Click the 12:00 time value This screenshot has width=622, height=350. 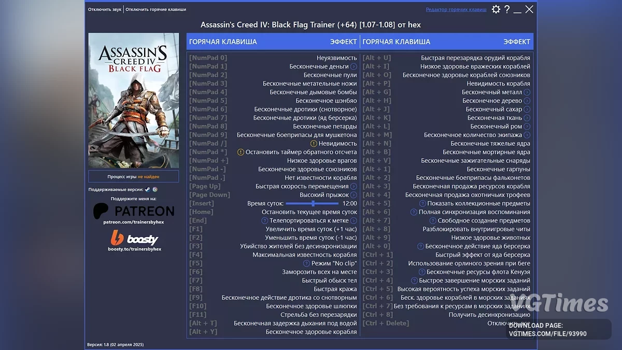point(349,203)
